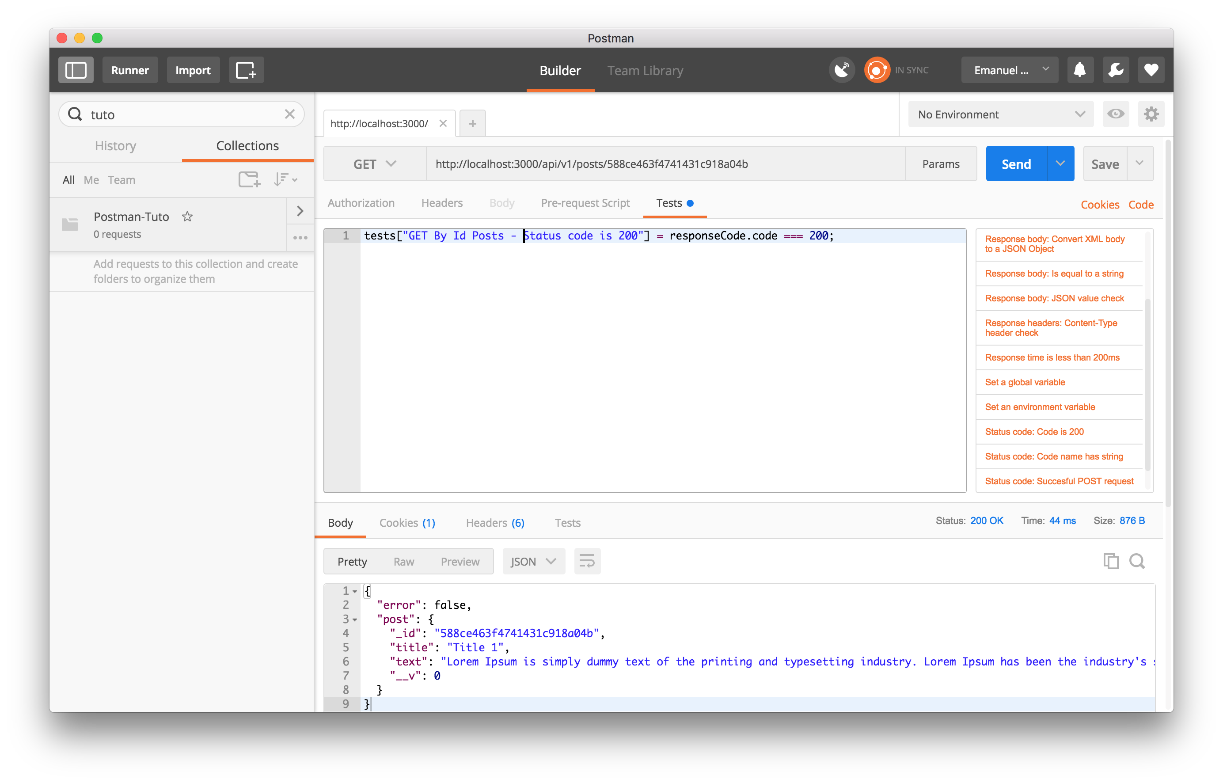
Task: Open a new window icon
Action: point(246,70)
